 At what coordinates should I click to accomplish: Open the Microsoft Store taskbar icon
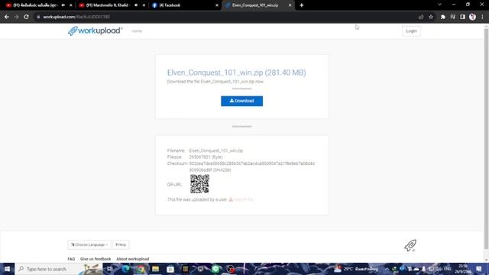170,269
